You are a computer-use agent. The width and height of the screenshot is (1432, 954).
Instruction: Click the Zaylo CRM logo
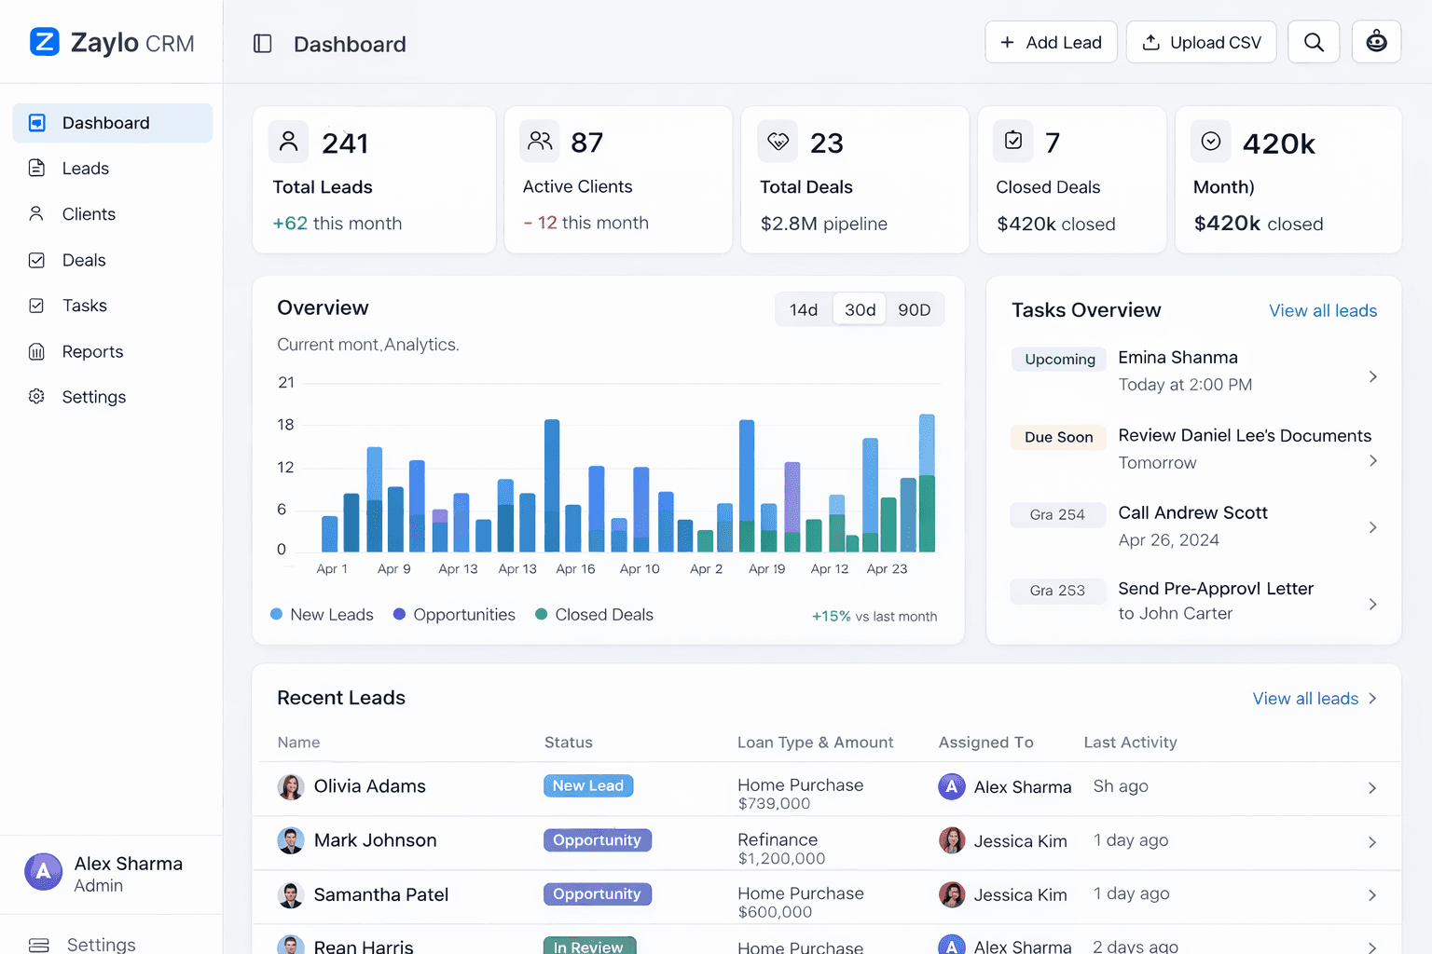[x=111, y=42]
